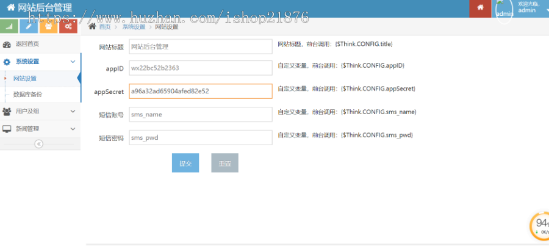Collapse sidebar with double-arrow circle button
This screenshot has height=252, width=549.
pyautogui.click(x=39, y=144)
